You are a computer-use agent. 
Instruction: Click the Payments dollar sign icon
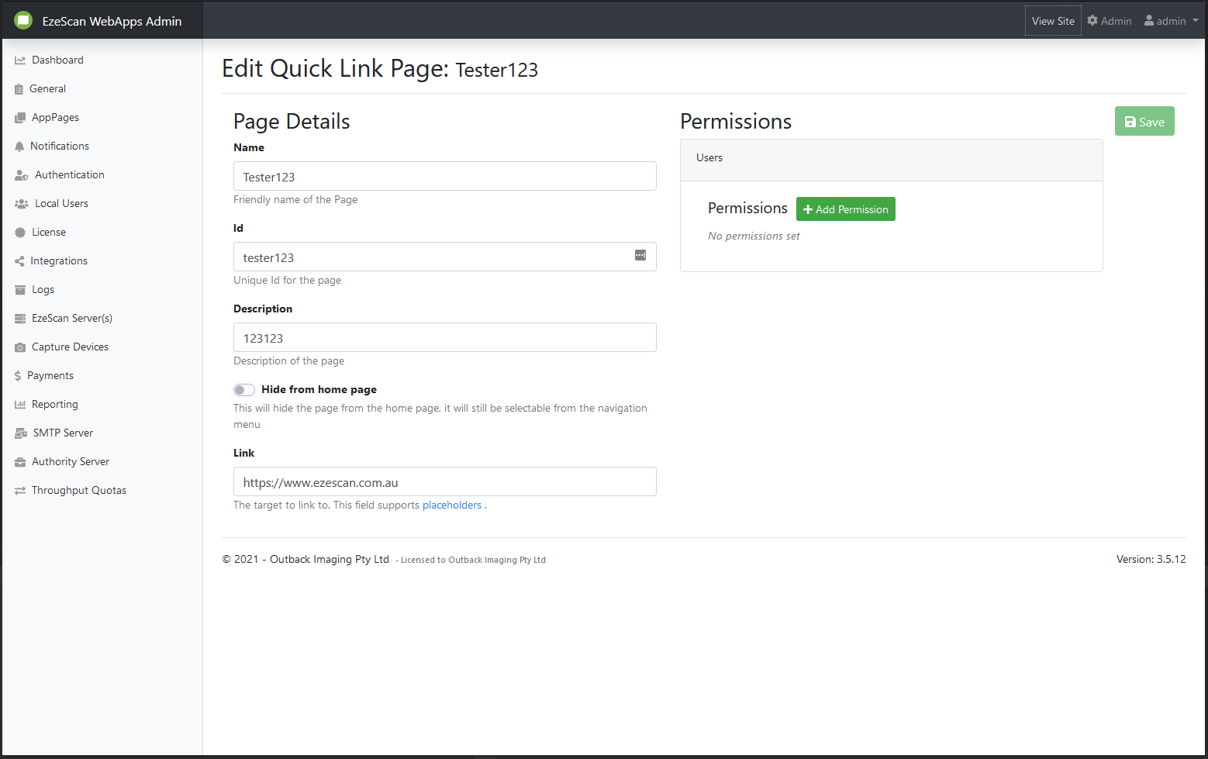tap(18, 376)
